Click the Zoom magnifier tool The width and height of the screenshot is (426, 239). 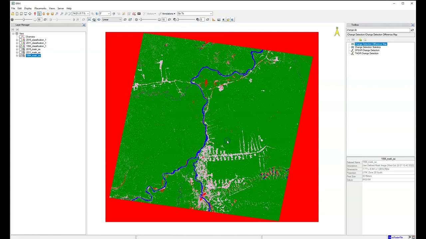tap(57, 14)
